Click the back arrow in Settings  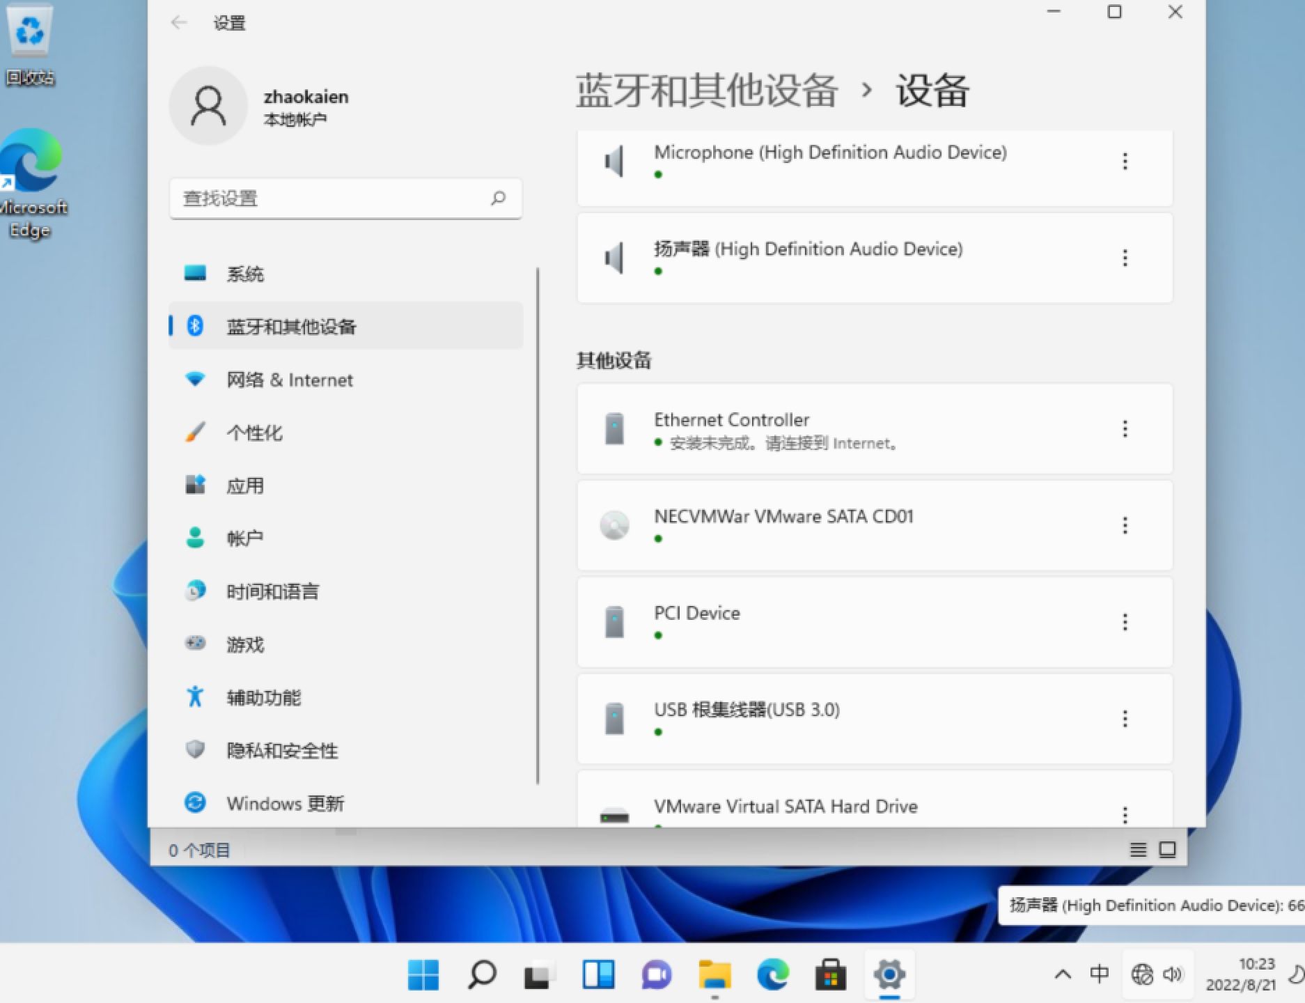click(x=179, y=23)
